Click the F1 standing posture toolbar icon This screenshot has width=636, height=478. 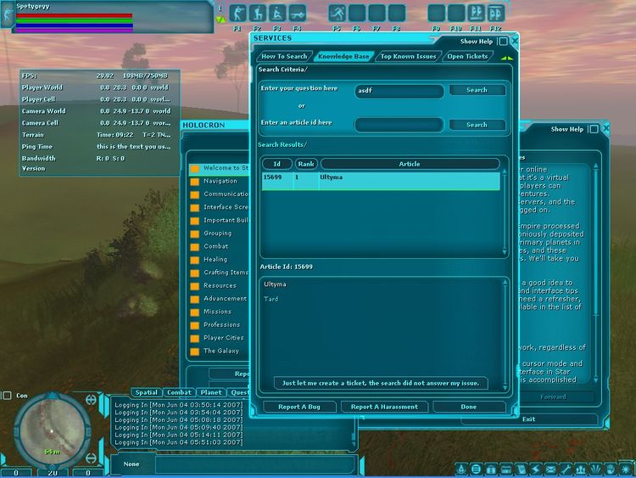coord(237,14)
